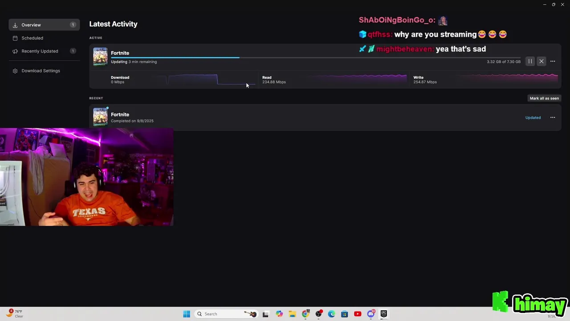Open the completed Fortnite entry's three-dot menu
Image resolution: width=570 pixels, height=321 pixels.
click(553, 118)
